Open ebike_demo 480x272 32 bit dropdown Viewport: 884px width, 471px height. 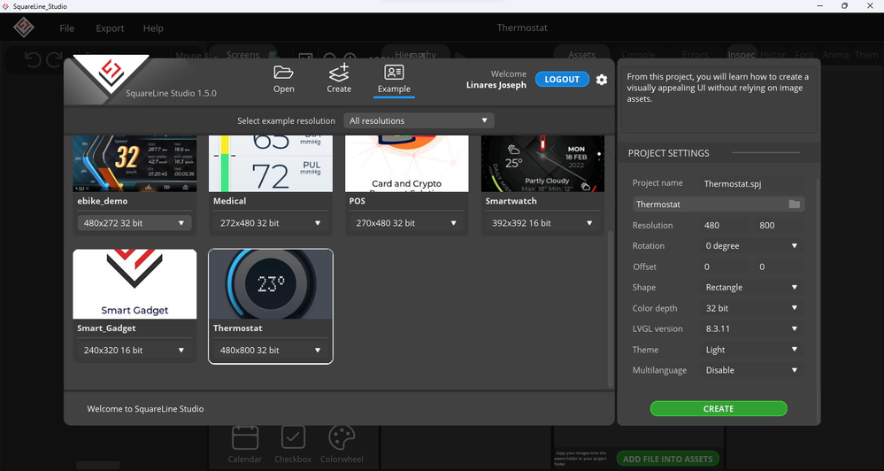[135, 223]
